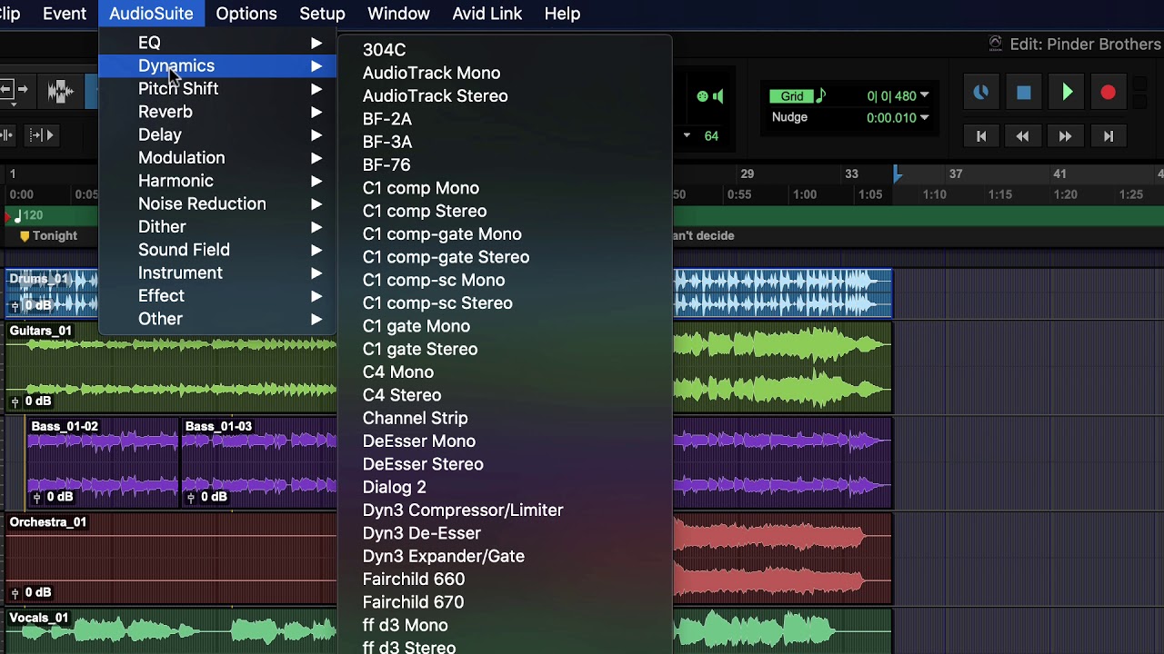This screenshot has height=654, width=1164.
Task: Expand the Dither submenu
Action: point(217,227)
